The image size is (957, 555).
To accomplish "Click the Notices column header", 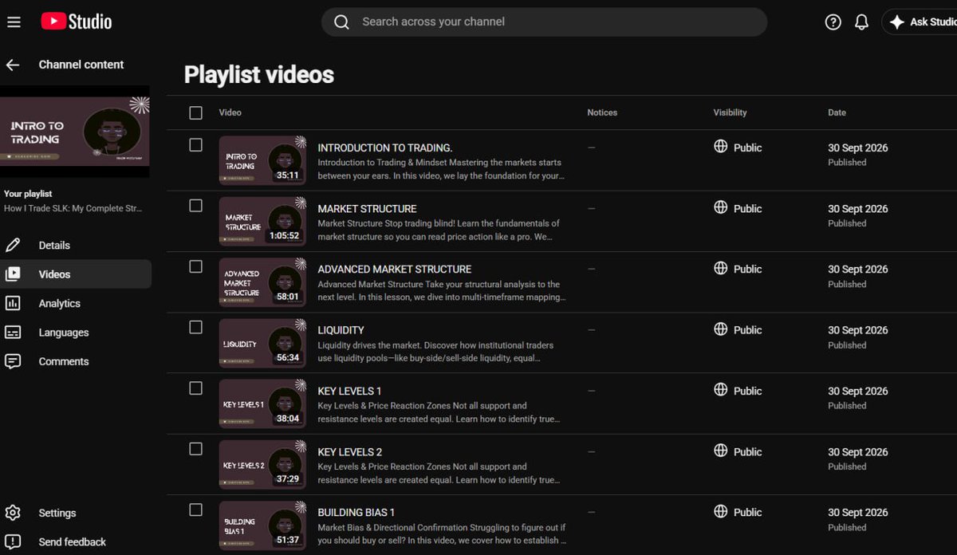I will (x=602, y=112).
